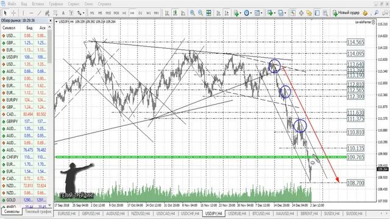The height and width of the screenshot is (219, 390).
Task: Click the search magnifier on toolbar
Action: pos(377,13)
